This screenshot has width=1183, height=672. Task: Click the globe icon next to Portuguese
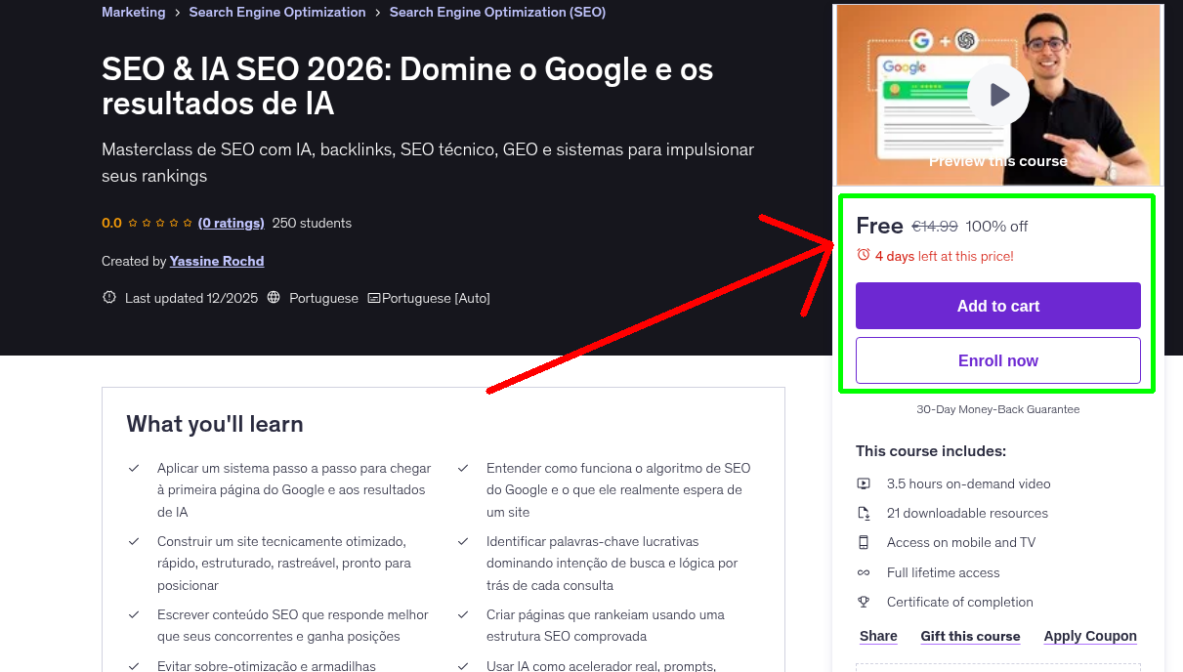tap(272, 298)
